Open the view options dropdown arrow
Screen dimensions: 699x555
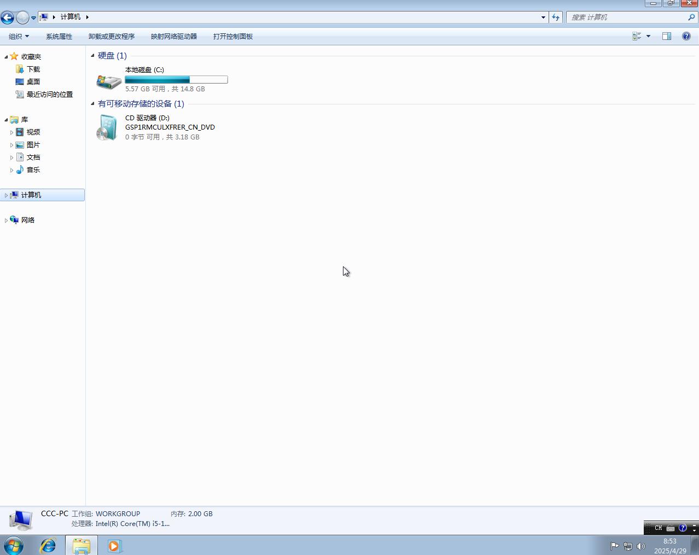(649, 36)
